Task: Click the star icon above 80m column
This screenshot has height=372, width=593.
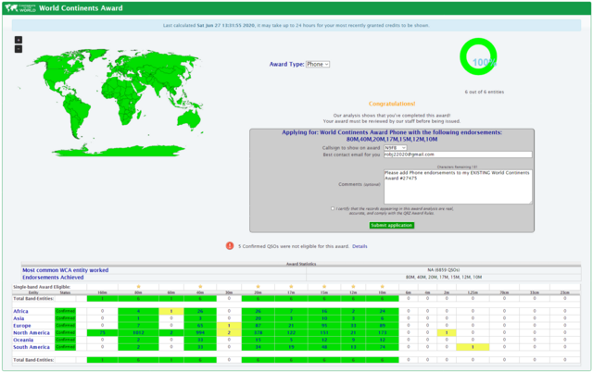Action: (138, 287)
